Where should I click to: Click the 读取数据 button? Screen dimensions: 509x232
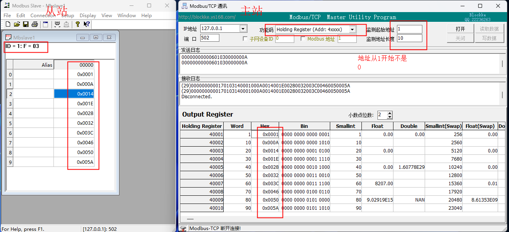coord(489,29)
